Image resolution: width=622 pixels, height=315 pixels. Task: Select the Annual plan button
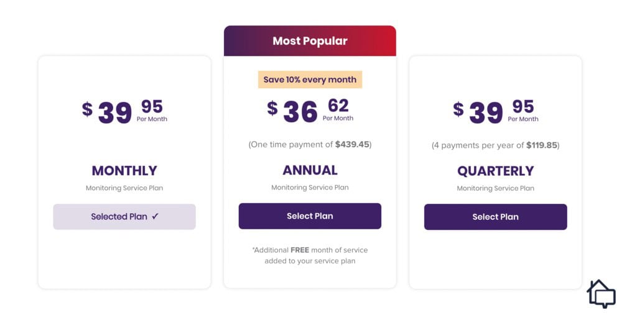[x=310, y=216]
